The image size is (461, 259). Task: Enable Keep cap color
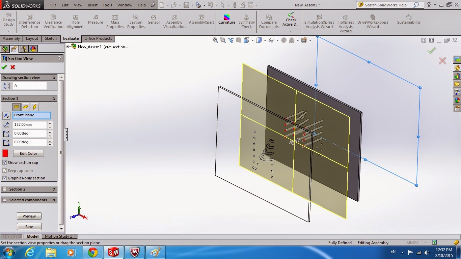point(4,170)
